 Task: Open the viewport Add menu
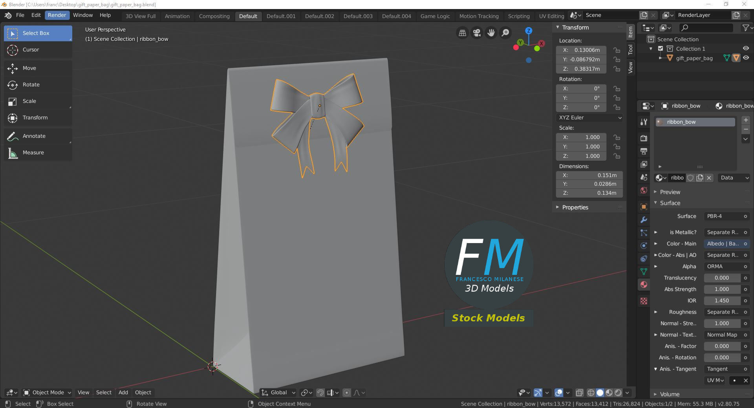pos(123,393)
